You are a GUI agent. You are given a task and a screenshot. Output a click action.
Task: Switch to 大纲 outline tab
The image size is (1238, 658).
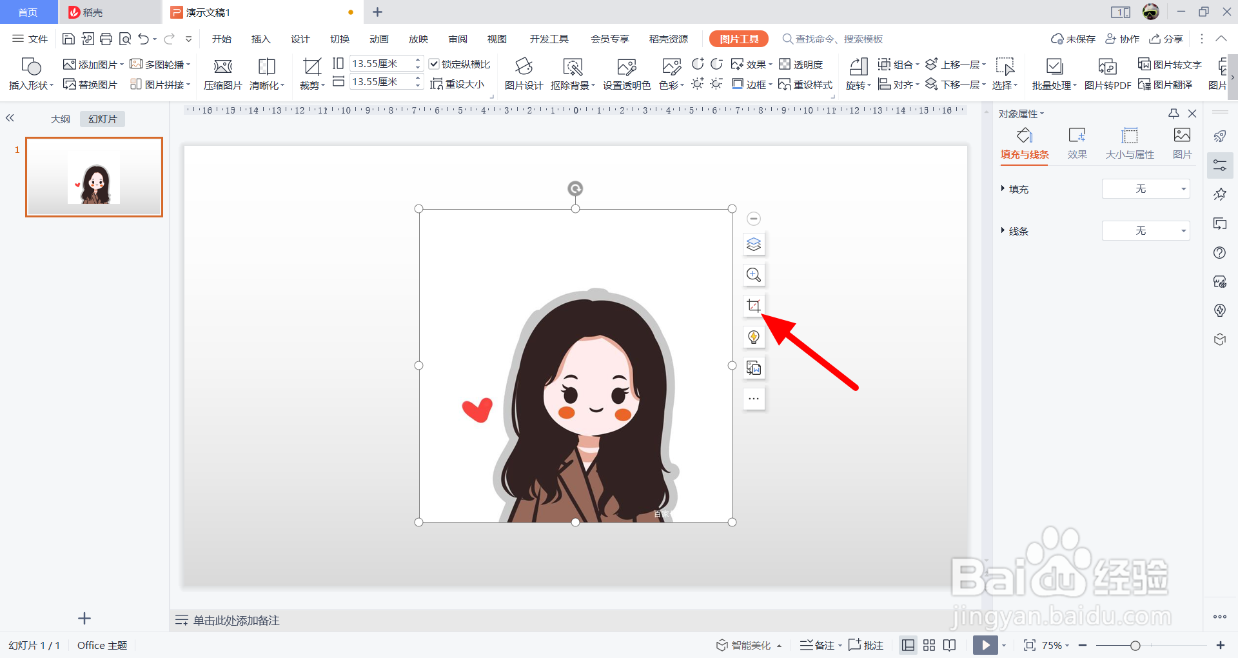point(61,119)
